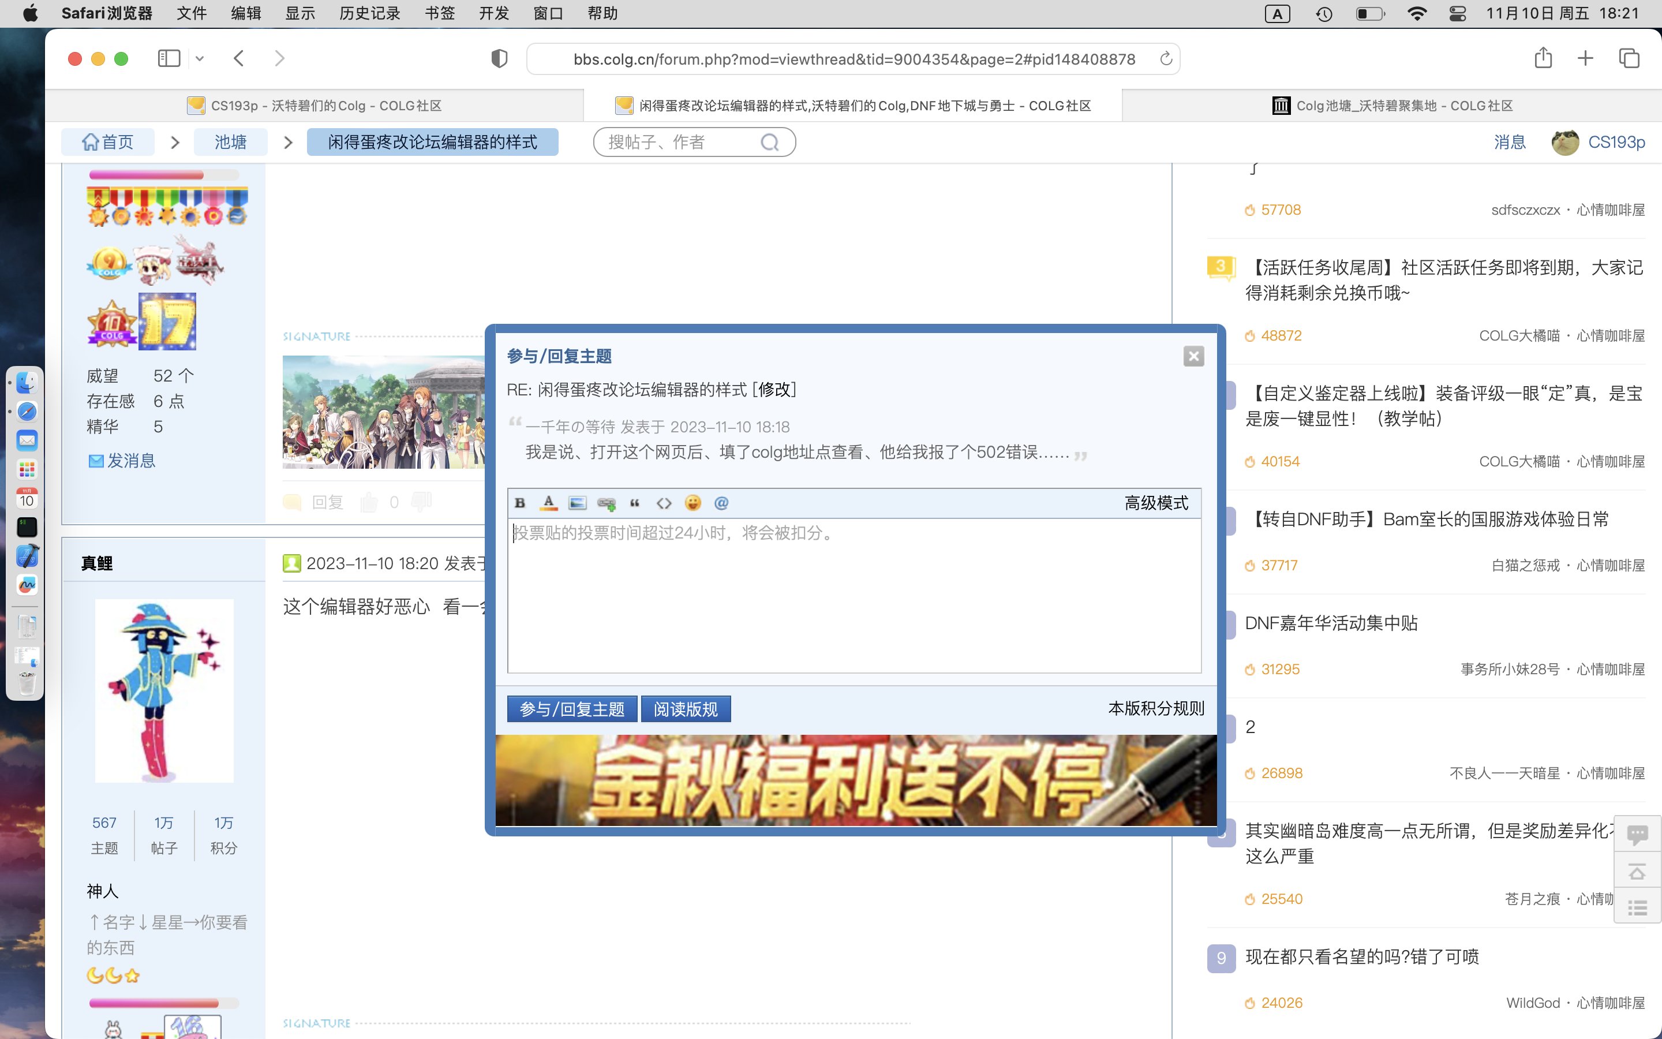This screenshot has height=1039, width=1662.
Task: Open 现在都只看名望的吗 thread
Action: point(1362,956)
